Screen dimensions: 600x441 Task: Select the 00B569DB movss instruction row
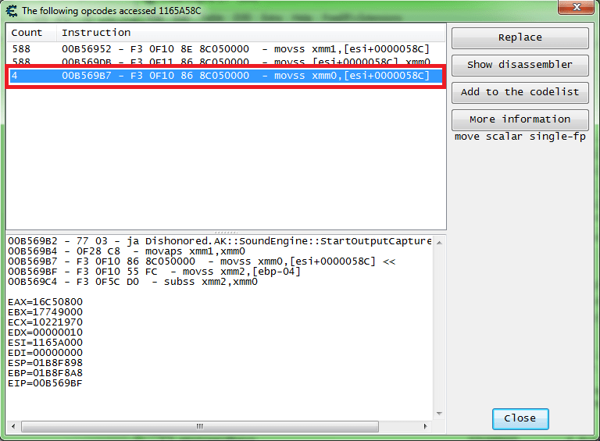(x=226, y=61)
